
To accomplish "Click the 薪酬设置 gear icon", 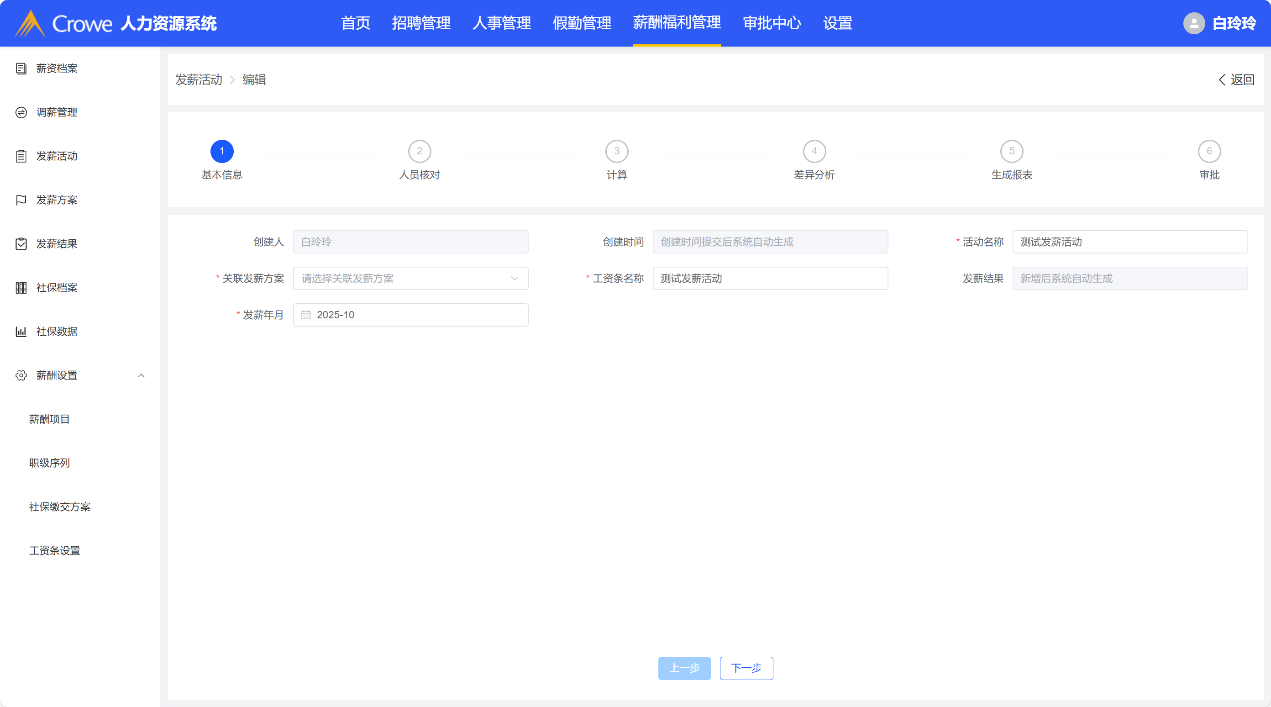I will [x=21, y=375].
